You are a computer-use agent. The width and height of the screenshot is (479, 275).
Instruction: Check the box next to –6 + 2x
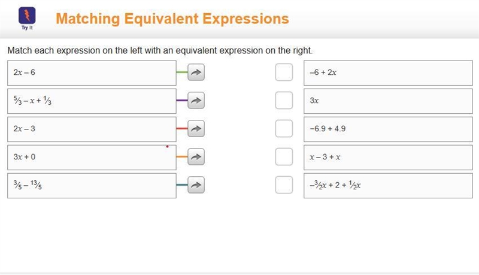pos(284,72)
